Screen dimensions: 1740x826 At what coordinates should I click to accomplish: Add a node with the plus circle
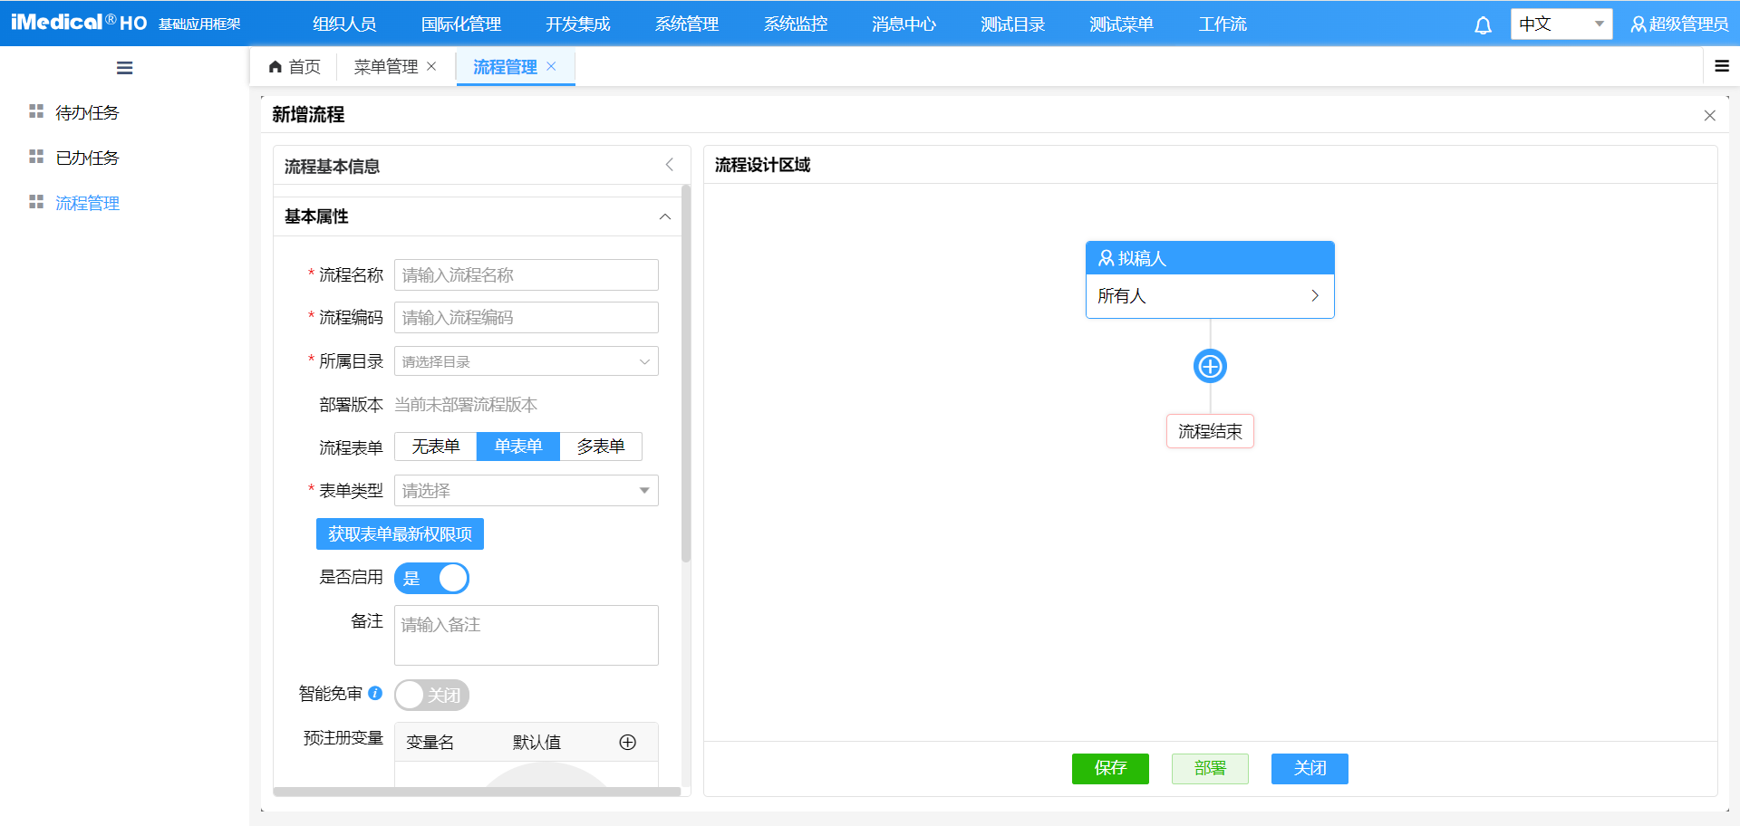coord(1210,367)
